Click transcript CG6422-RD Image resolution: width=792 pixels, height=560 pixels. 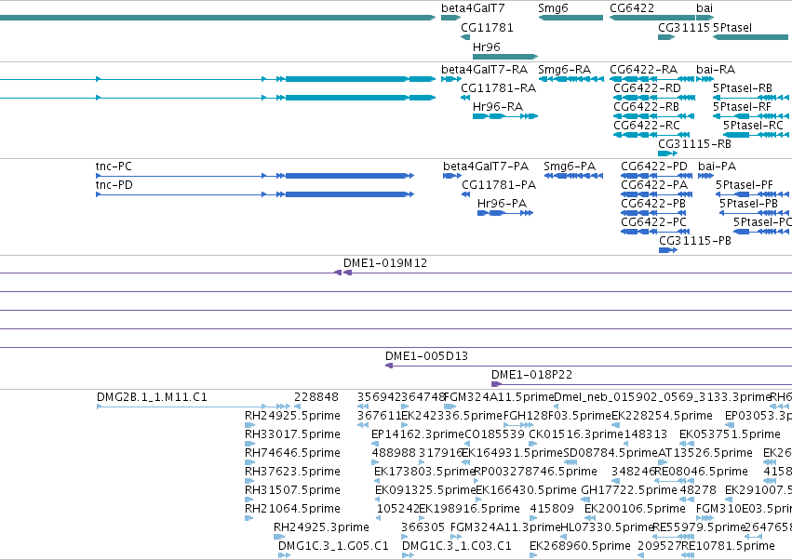654,98
